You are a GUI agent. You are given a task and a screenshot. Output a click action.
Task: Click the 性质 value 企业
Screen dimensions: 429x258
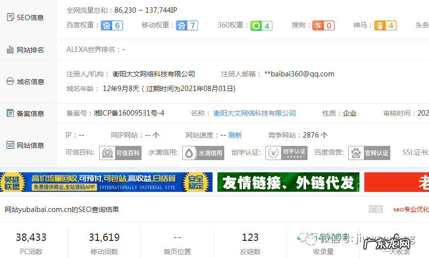tap(350, 113)
